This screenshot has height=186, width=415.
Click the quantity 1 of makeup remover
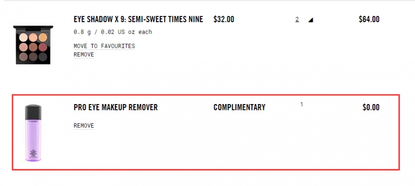[302, 105]
